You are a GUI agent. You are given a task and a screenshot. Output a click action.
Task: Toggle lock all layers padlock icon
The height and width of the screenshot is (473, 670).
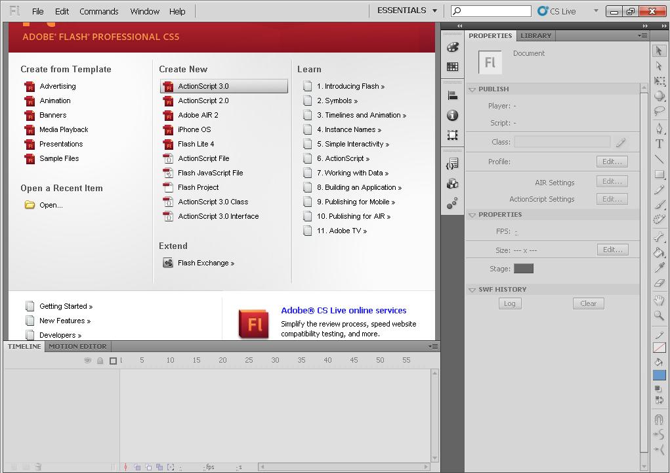pos(100,361)
